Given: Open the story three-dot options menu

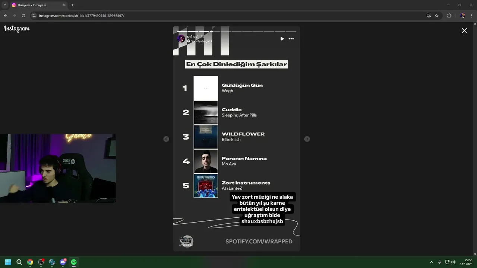Looking at the screenshot, I should tap(291, 39).
